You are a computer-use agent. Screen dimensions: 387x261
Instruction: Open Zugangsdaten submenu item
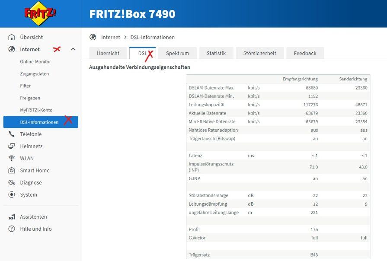coord(34,74)
